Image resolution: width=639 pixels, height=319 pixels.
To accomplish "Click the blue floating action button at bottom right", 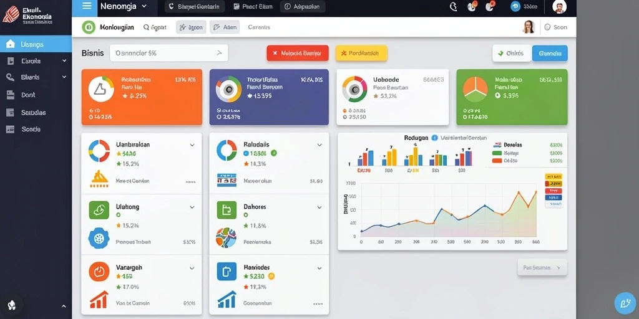I will (x=625, y=303).
